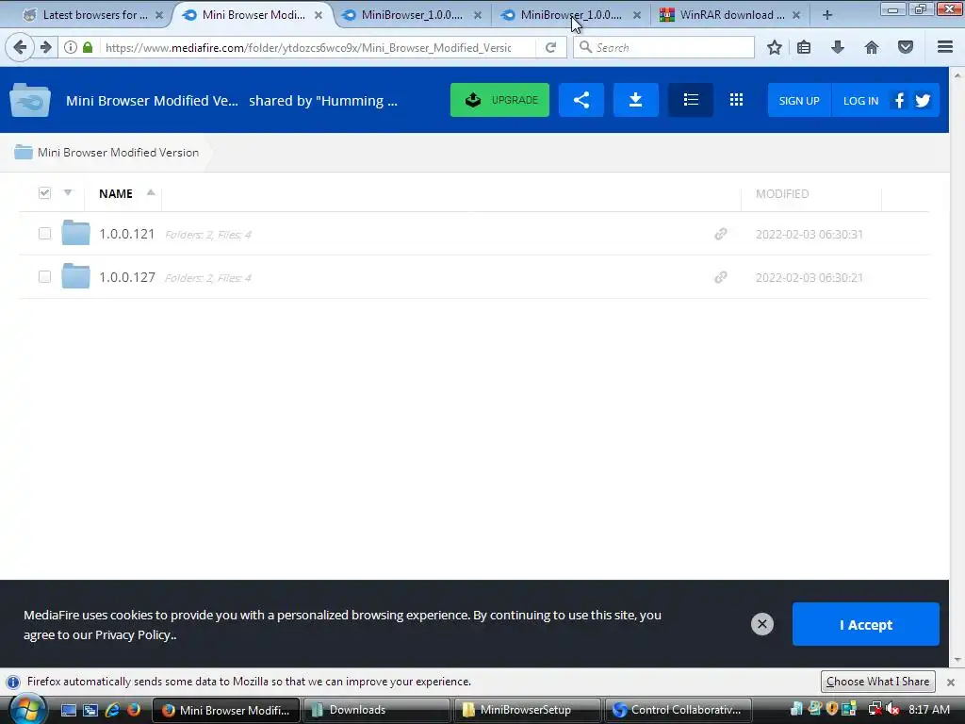Open folder name 1.0.0.127

[127, 277]
